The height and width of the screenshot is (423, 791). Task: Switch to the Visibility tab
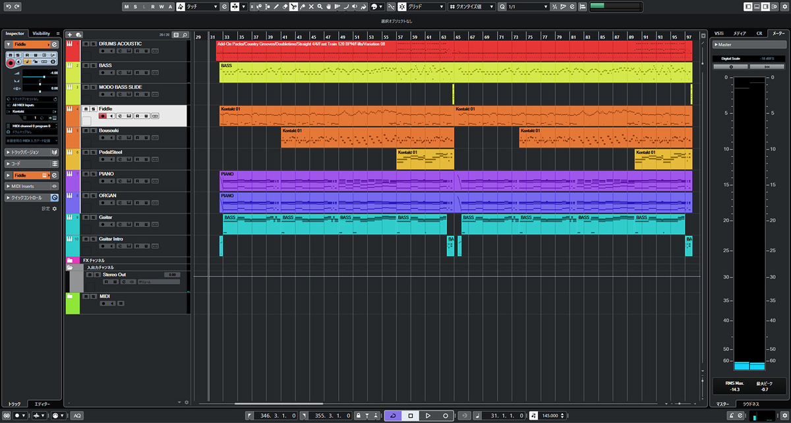pos(42,33)
